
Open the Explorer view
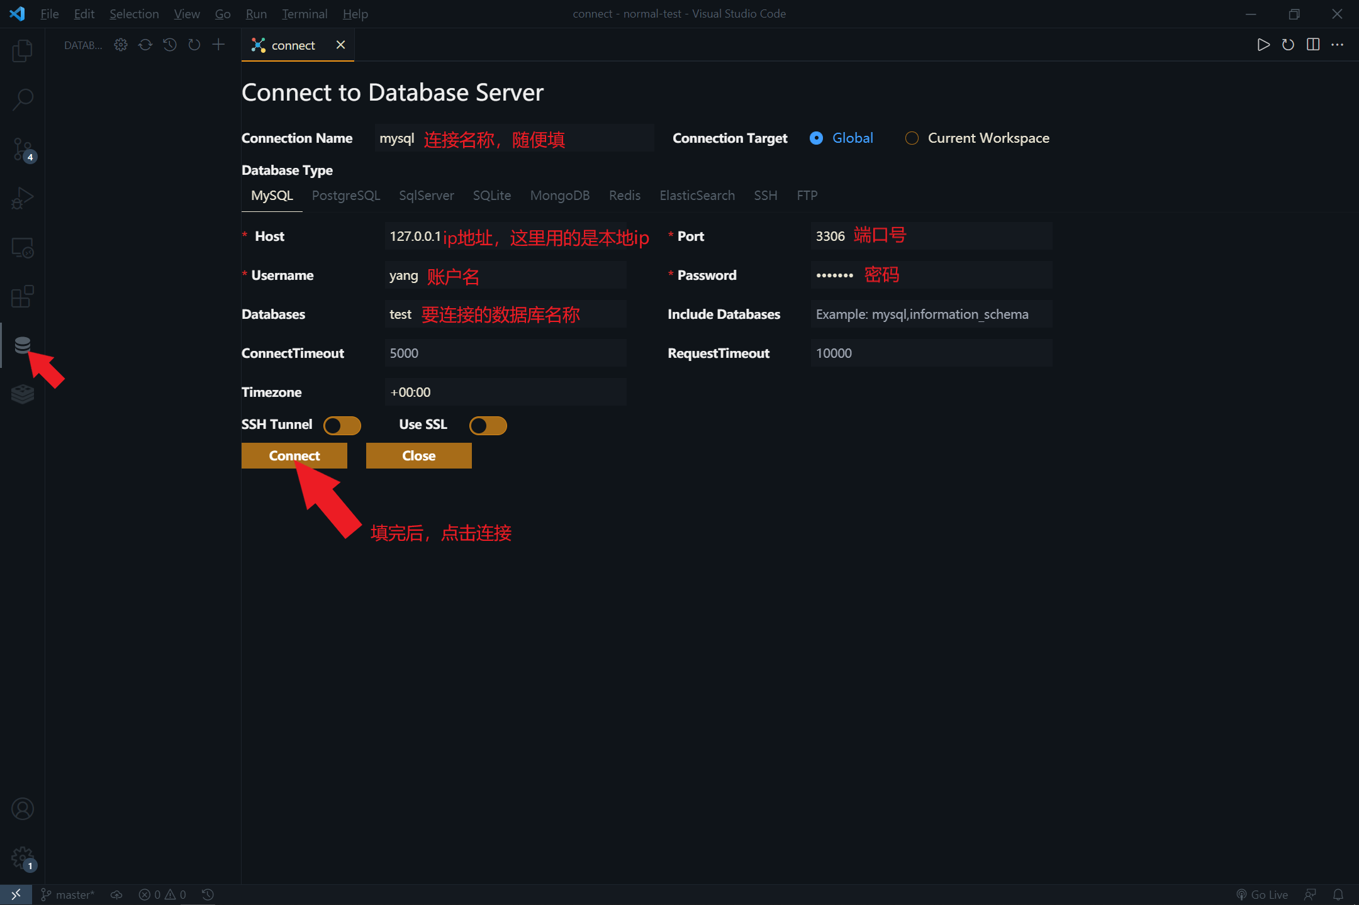[x=23, y=51]
